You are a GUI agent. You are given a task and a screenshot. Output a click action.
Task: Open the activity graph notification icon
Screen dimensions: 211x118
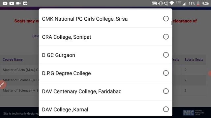25,3
